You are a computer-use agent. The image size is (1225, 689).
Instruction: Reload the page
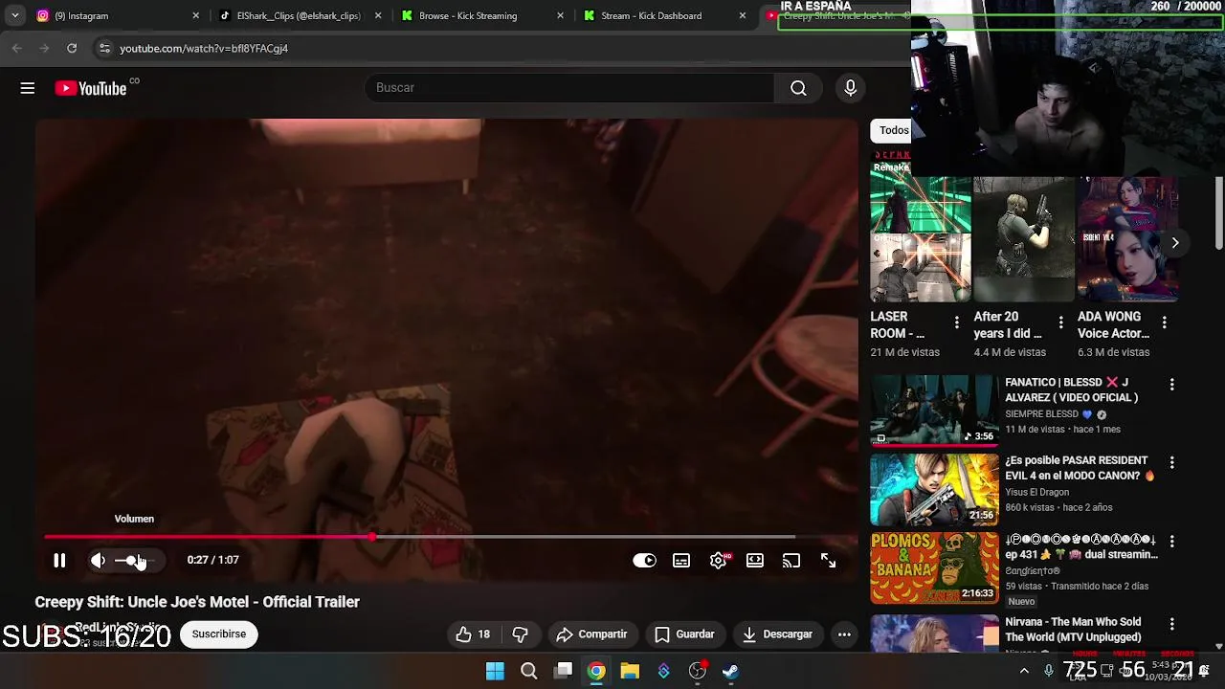pos(72,48)
